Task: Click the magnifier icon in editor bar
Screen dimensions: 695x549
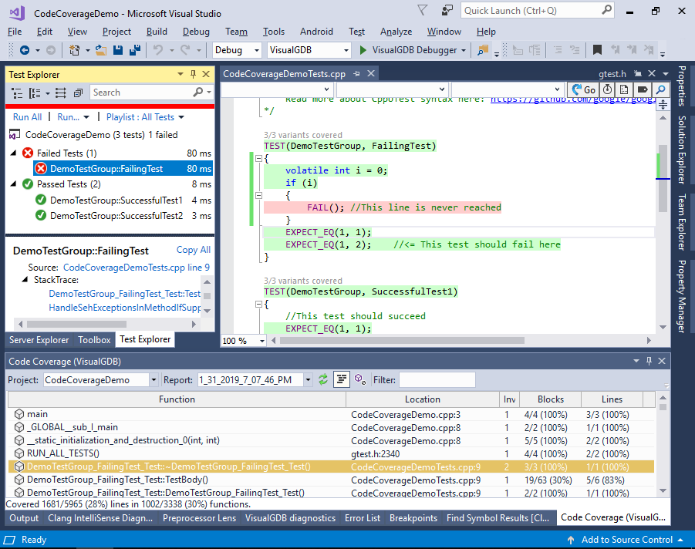Action: tap(660, 89)
